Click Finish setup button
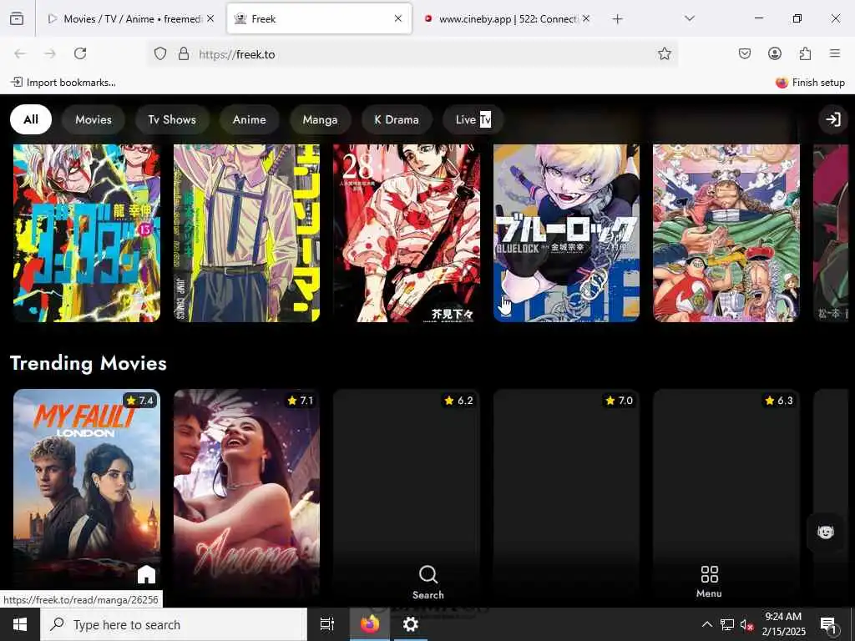This screenshot has height=641, width=855. [x=810, y=83]
